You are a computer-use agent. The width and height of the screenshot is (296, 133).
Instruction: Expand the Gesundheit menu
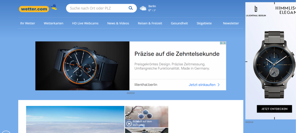(179, 23)
